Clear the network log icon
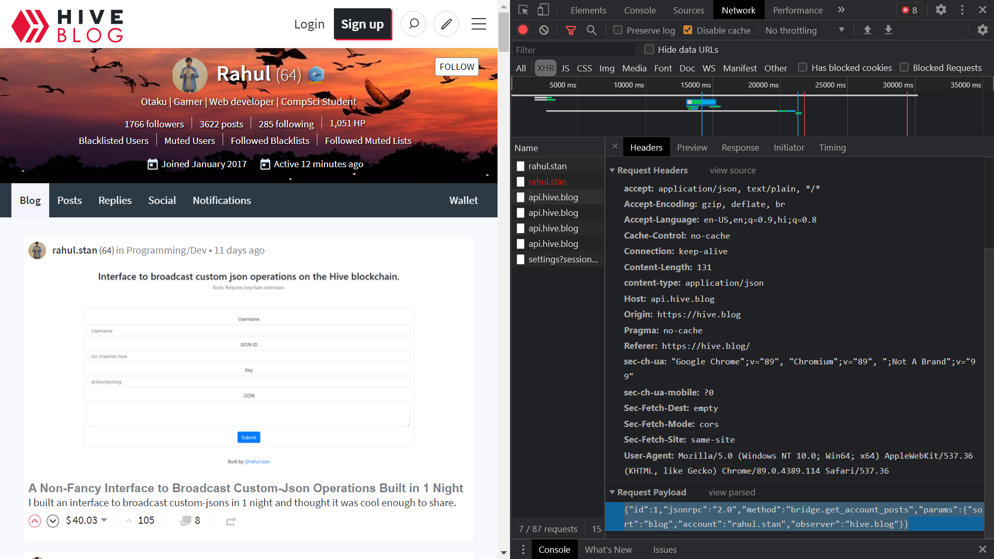This screenshot has height=559, width=994. pos(544,30)
